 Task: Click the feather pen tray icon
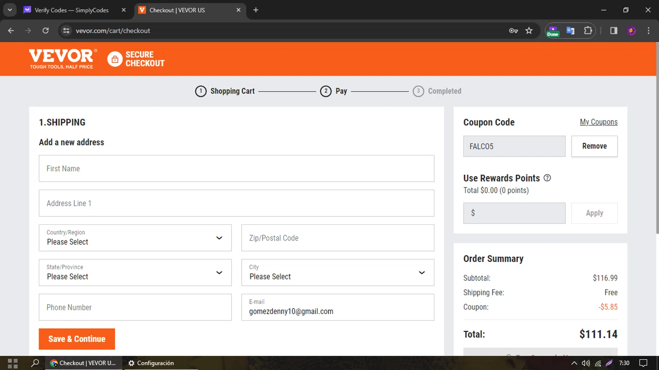click(x=609, y=363)
